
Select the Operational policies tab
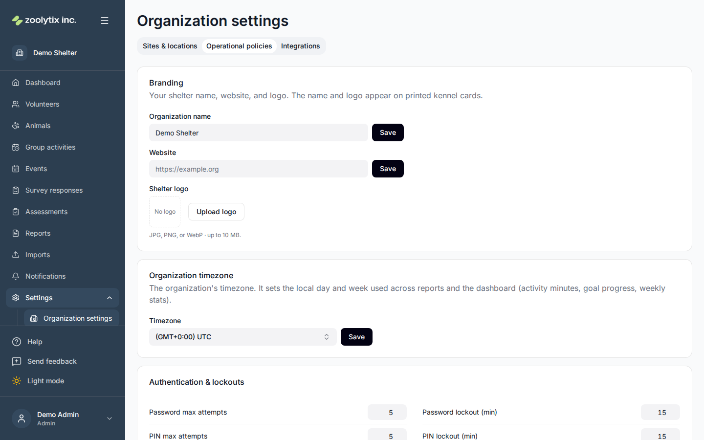[239, 46]
